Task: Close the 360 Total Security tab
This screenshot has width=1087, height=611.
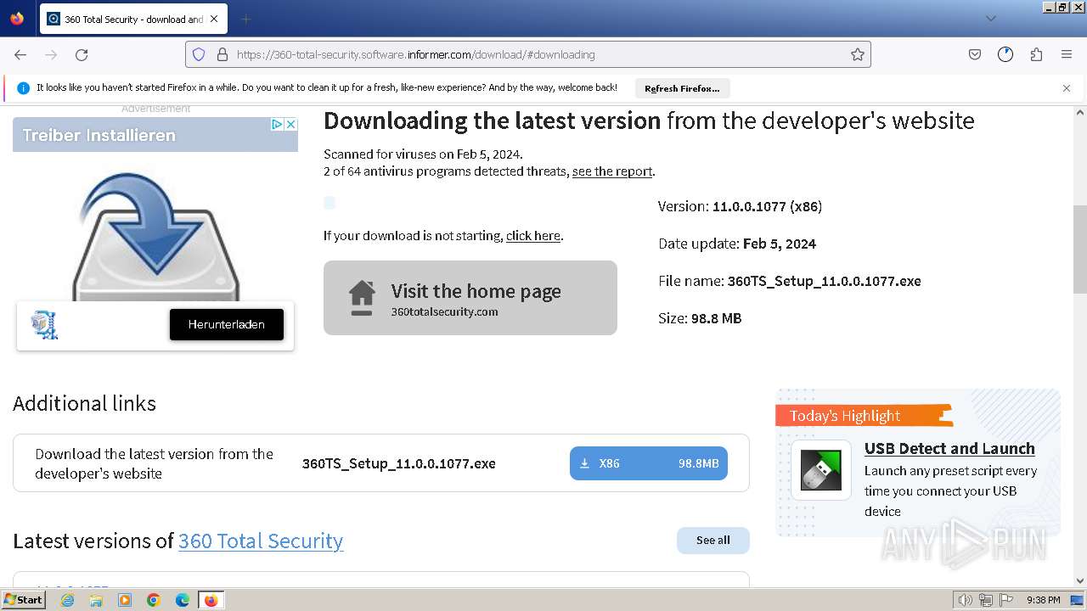Action: (x=214, y=19)
